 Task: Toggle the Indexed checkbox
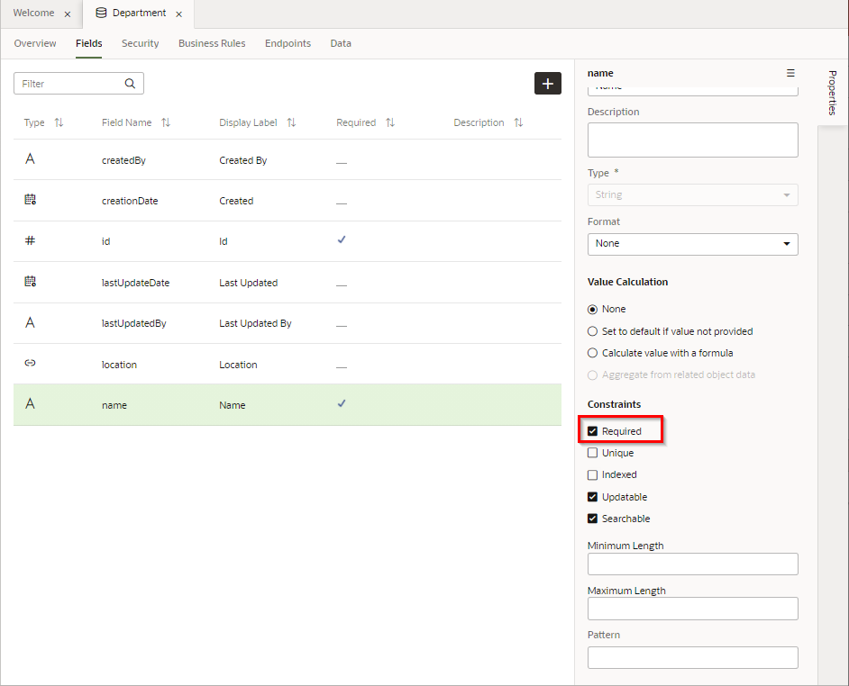593,474
